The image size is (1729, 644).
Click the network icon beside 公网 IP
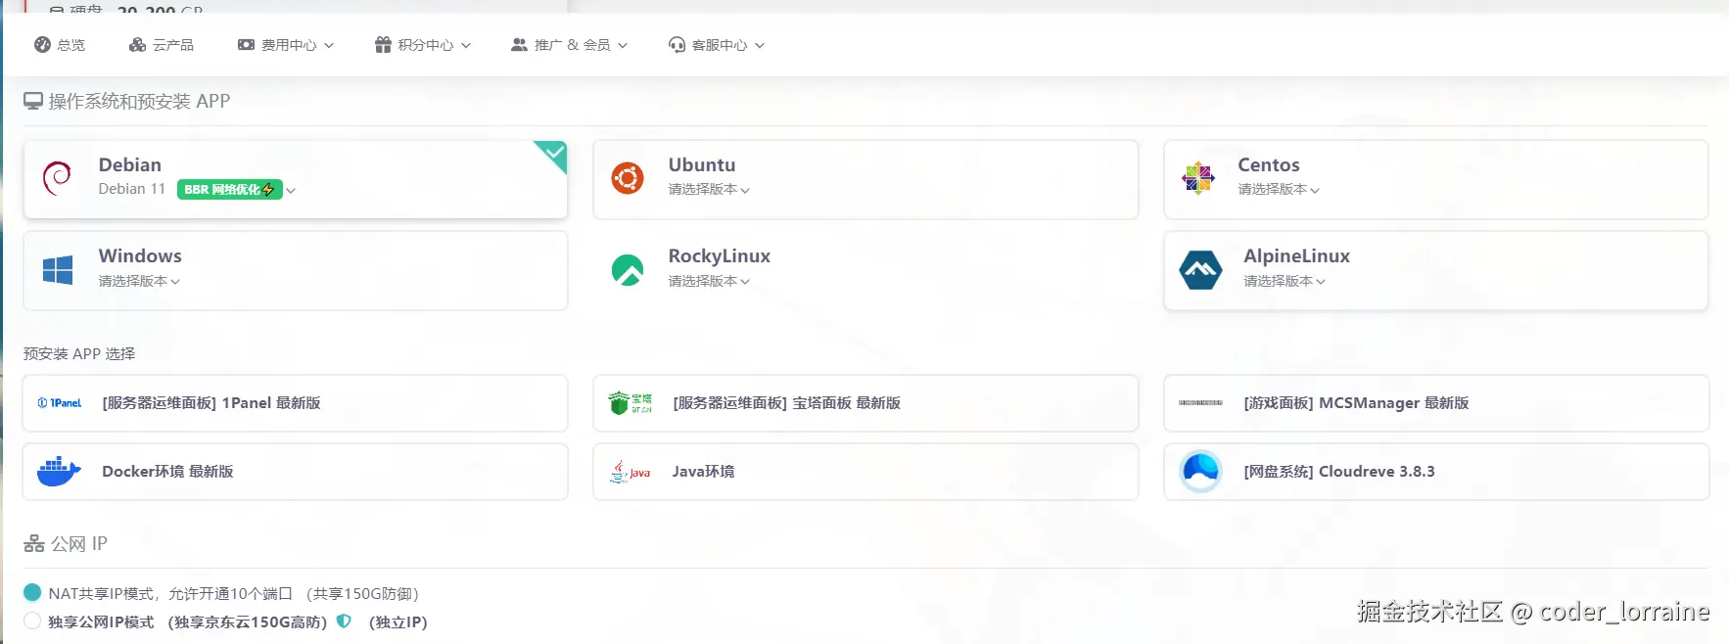34,543
